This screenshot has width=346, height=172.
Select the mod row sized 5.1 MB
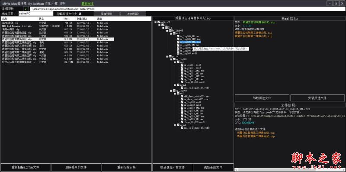pyautogui.click(x=58, y=59)
